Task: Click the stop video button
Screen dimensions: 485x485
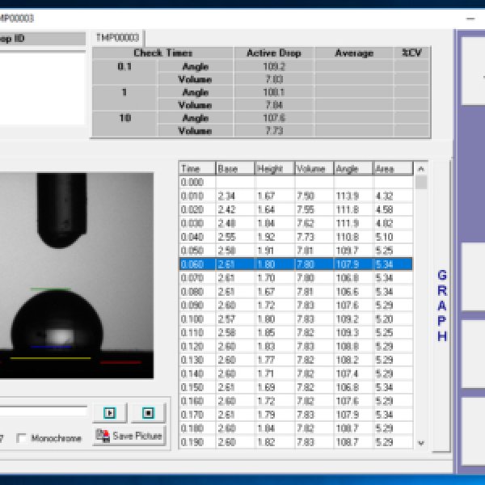Action: tap(149, 413)
